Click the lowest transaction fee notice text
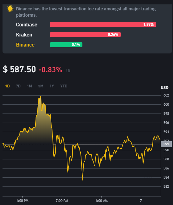Image resolution: width=173 pixels, height=205 pixels. point(86,12)
